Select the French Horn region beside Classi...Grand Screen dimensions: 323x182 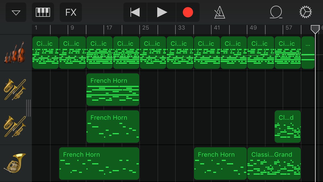[x=220, y=164]
